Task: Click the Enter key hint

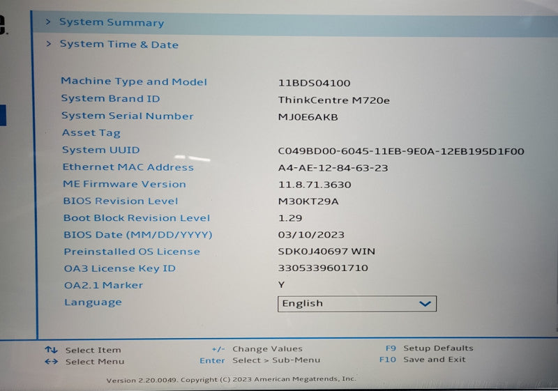Action: (x=212, y=360)
